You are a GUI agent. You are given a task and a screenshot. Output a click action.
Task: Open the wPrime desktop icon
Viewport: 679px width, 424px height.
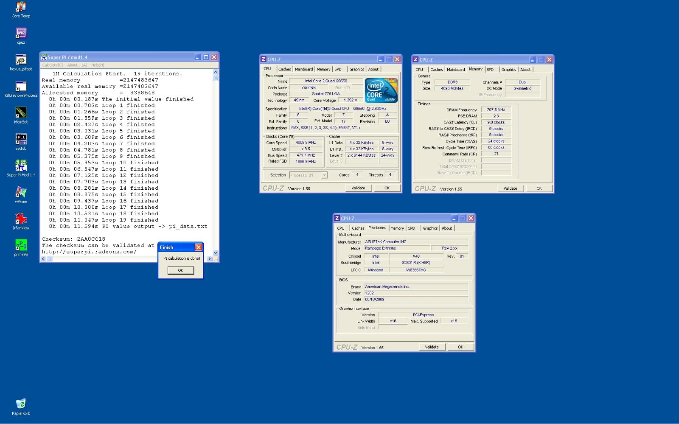(x=21, y=195)
